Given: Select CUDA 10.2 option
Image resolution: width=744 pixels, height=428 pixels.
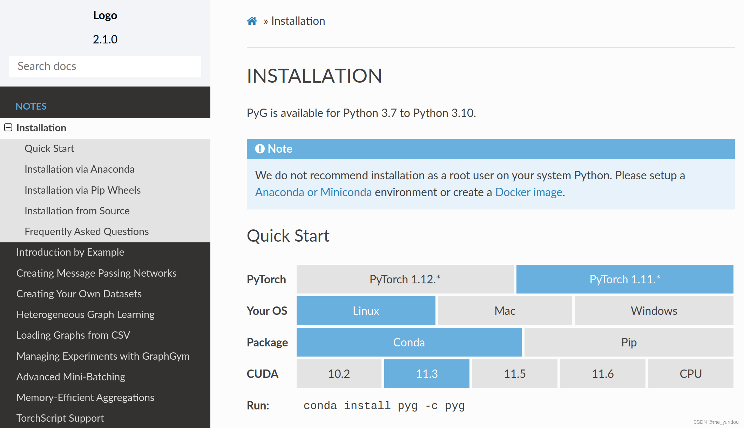Looking at the screenshot, I should pyautogui.click(x=339, y=374).
